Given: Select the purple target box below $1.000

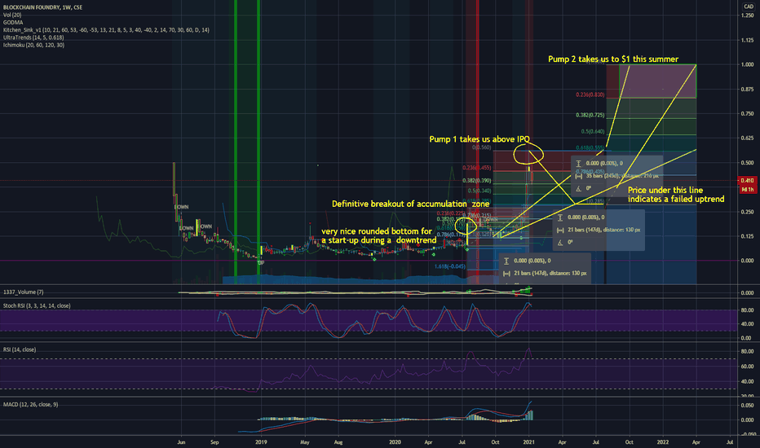Looking at the screenshot, I should point(658,81).
